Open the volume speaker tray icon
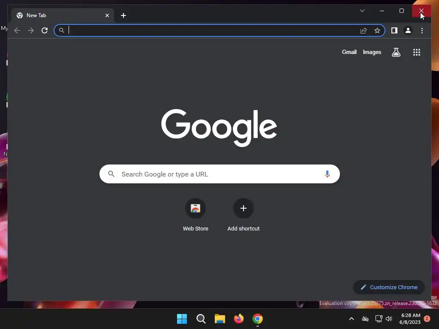 coord(389,319)
